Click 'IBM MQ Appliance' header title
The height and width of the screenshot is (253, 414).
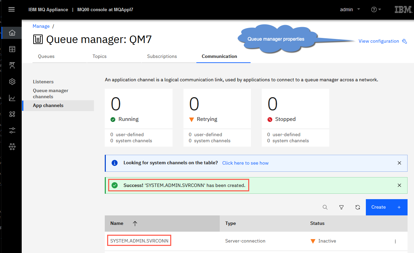click(48, 9)
